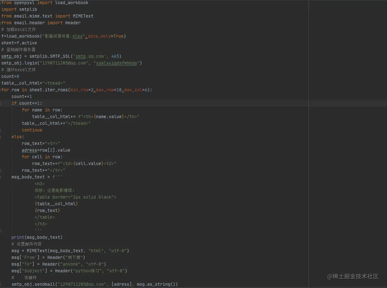Click the line 'print(msg_body_text)'
Screen dimensions: 387x288
pyautogui.click(x=37, y=237)
